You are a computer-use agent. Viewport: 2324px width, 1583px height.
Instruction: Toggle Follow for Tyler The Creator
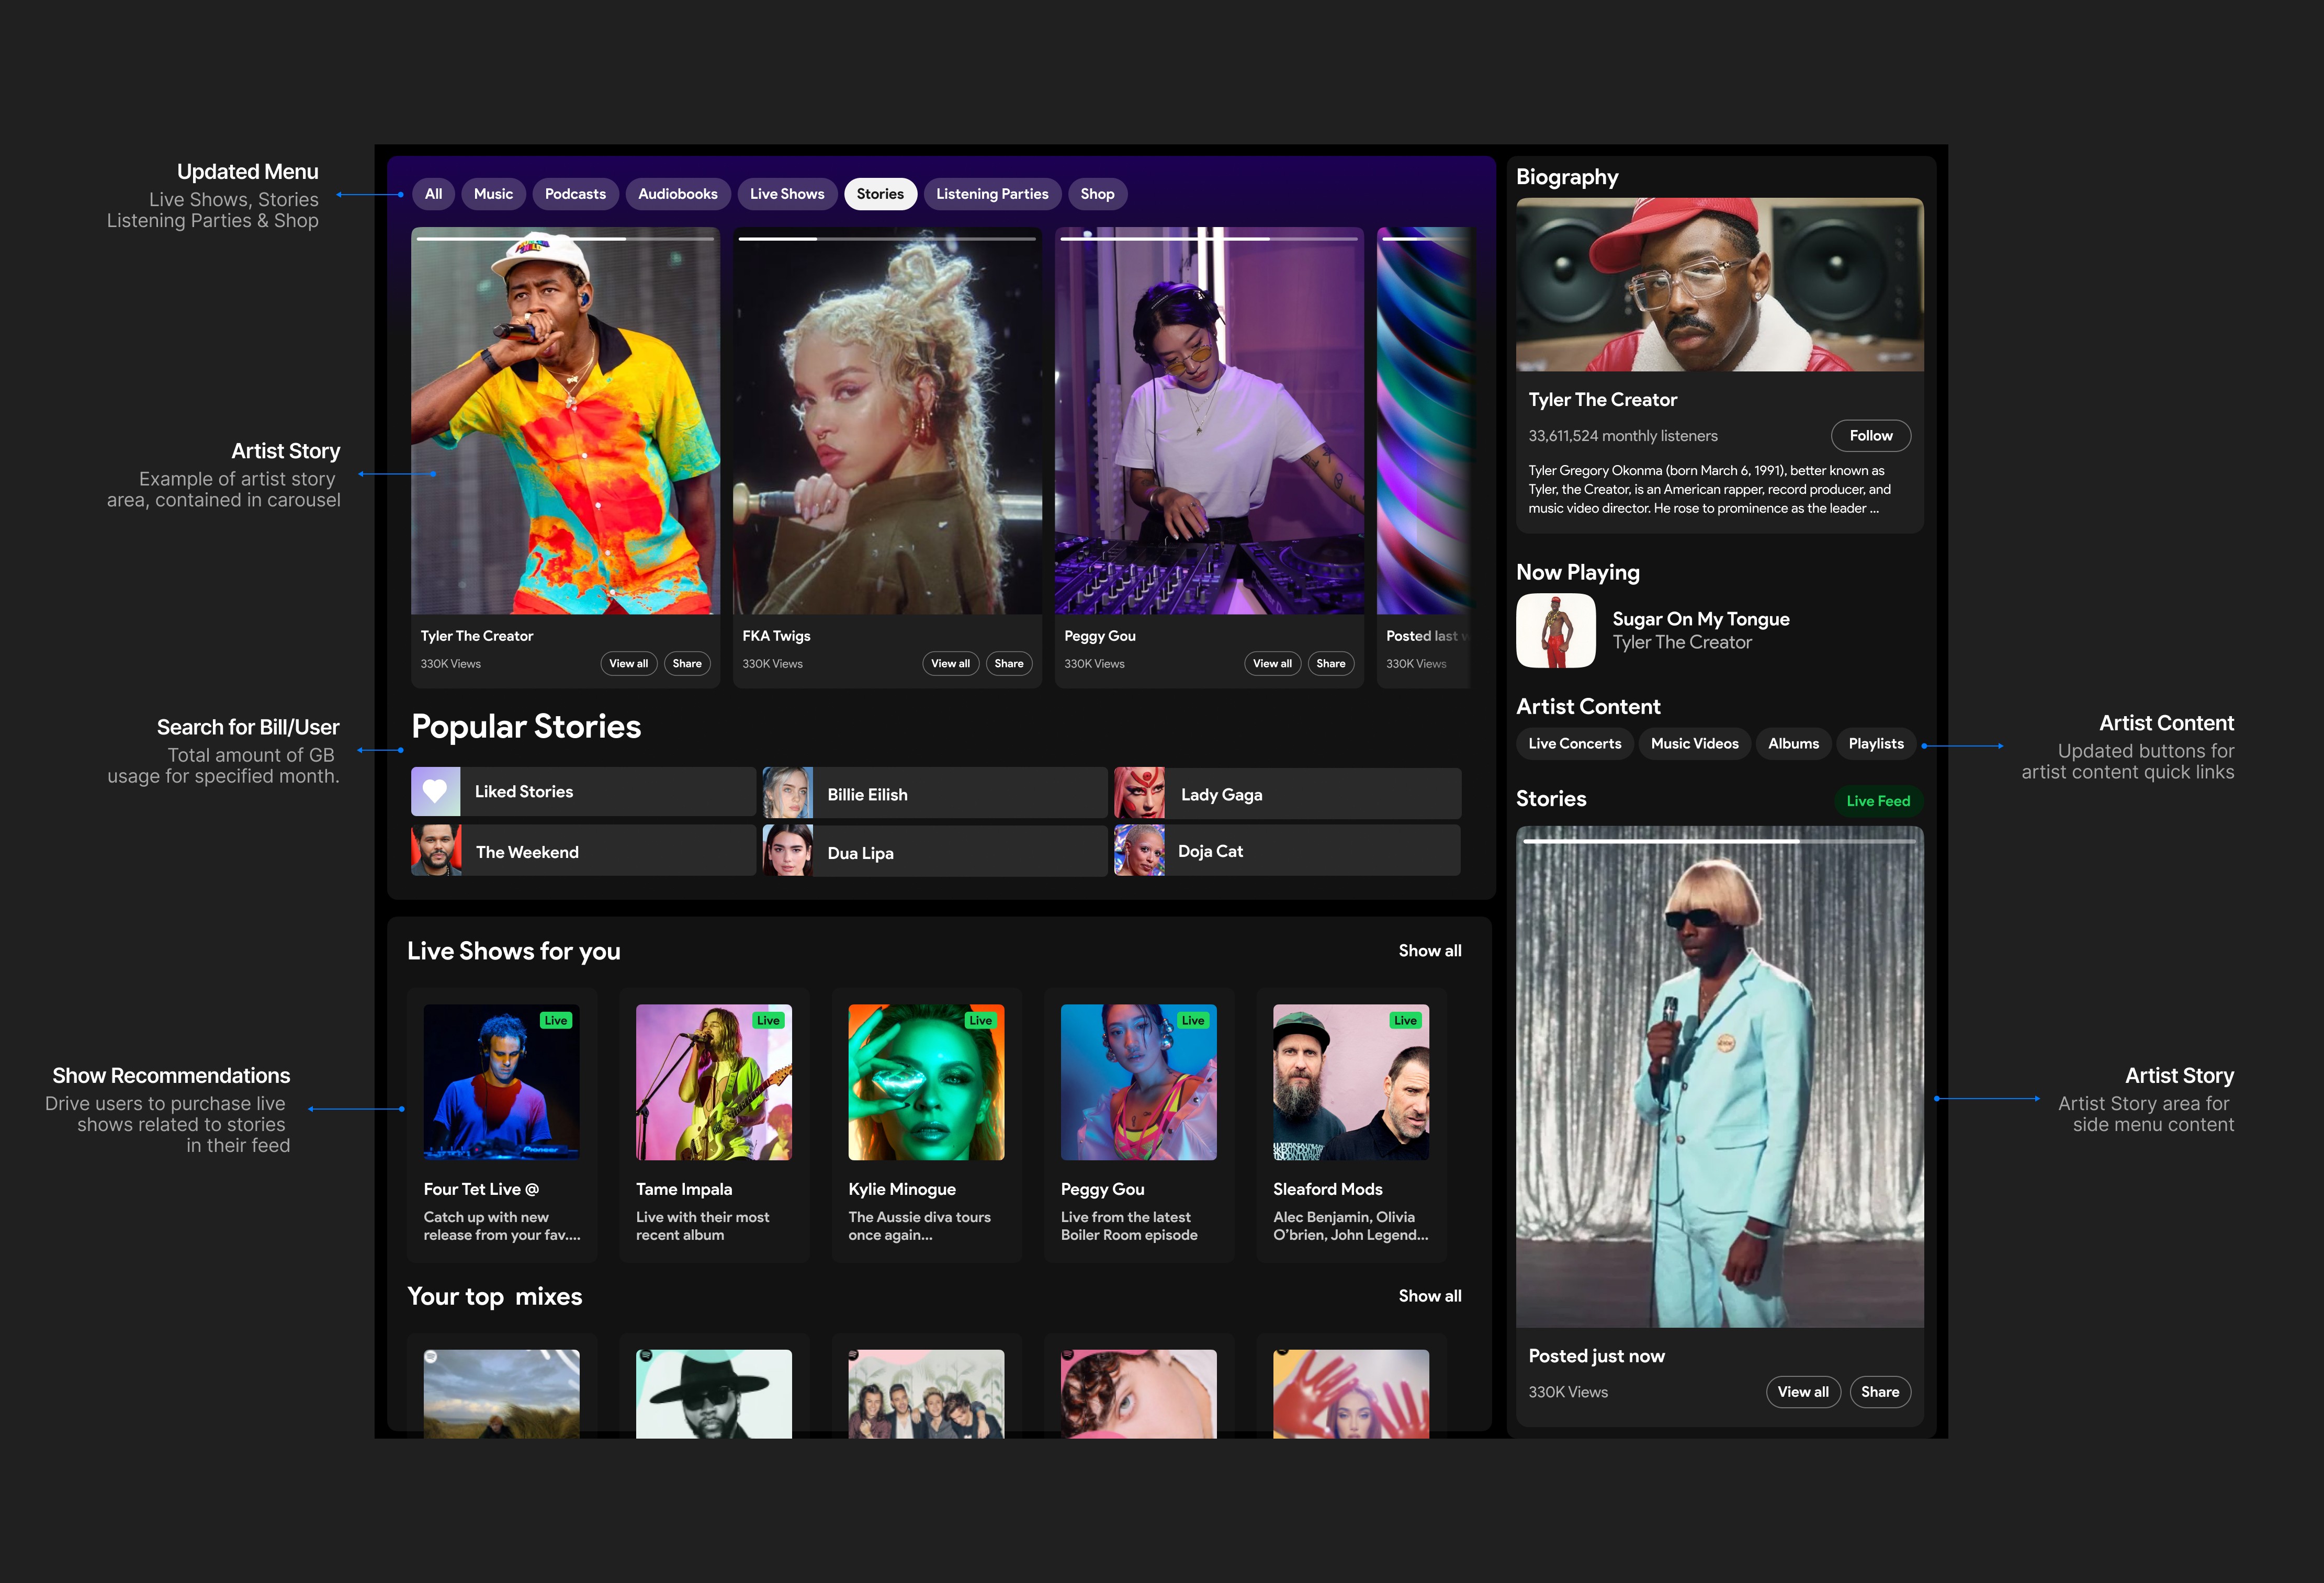[1870, 436]
